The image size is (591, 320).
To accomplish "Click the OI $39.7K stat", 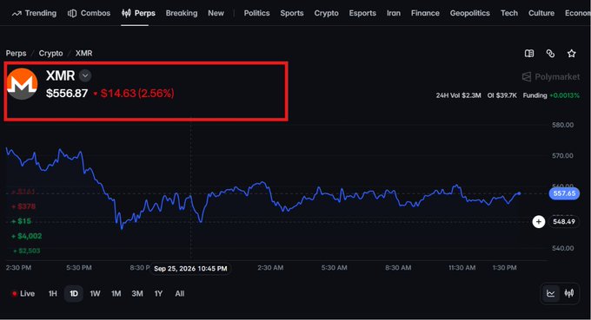I will [x=502, y=95].
